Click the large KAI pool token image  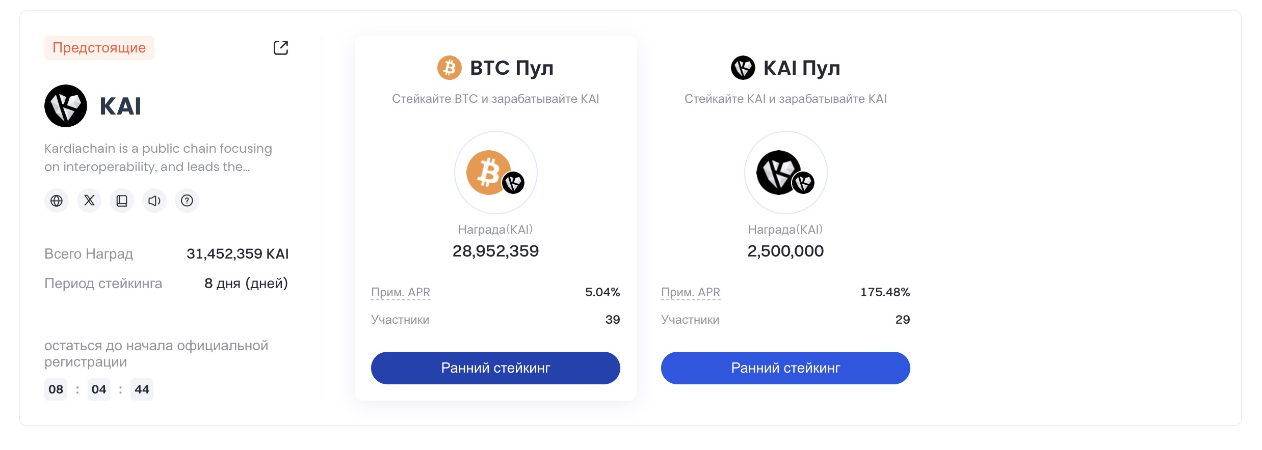point(786,173)
